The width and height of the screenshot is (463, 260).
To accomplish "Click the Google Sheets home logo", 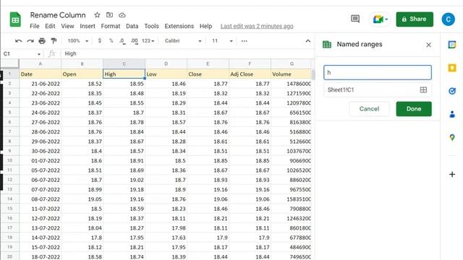I will click(x=15, y=19).
